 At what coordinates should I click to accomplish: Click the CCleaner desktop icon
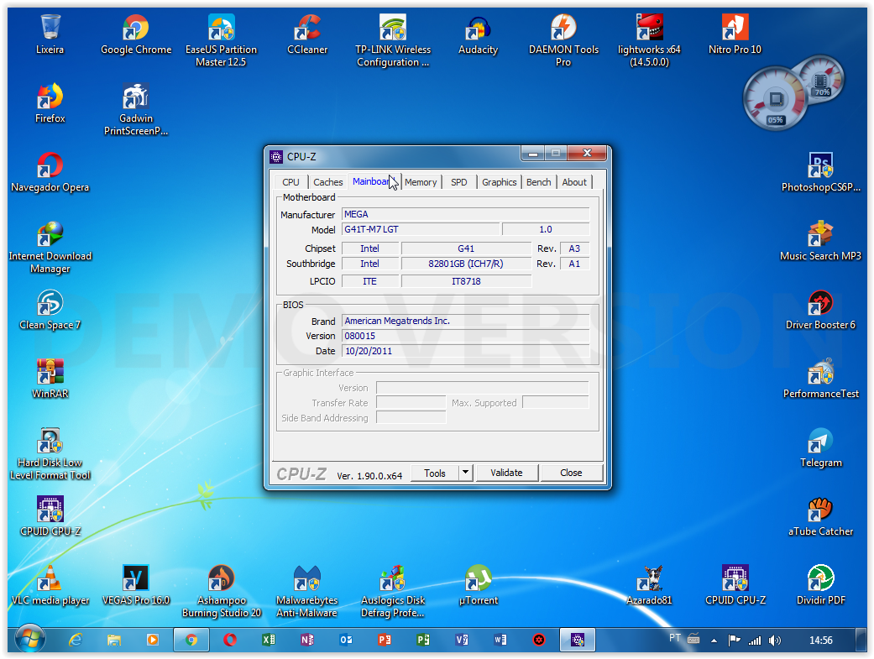click(307, 34)
